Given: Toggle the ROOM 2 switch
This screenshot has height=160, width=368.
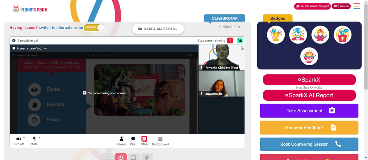Looking at the screenshot, I should point(94,28).
